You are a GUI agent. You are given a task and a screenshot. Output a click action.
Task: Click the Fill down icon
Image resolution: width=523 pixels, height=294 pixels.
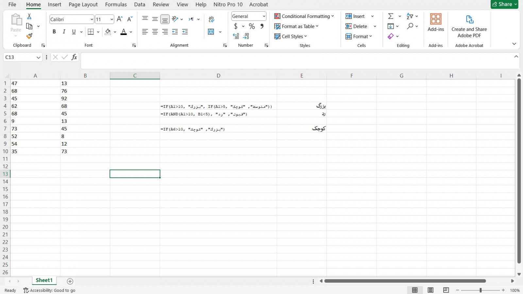click(x=391, y=26)
